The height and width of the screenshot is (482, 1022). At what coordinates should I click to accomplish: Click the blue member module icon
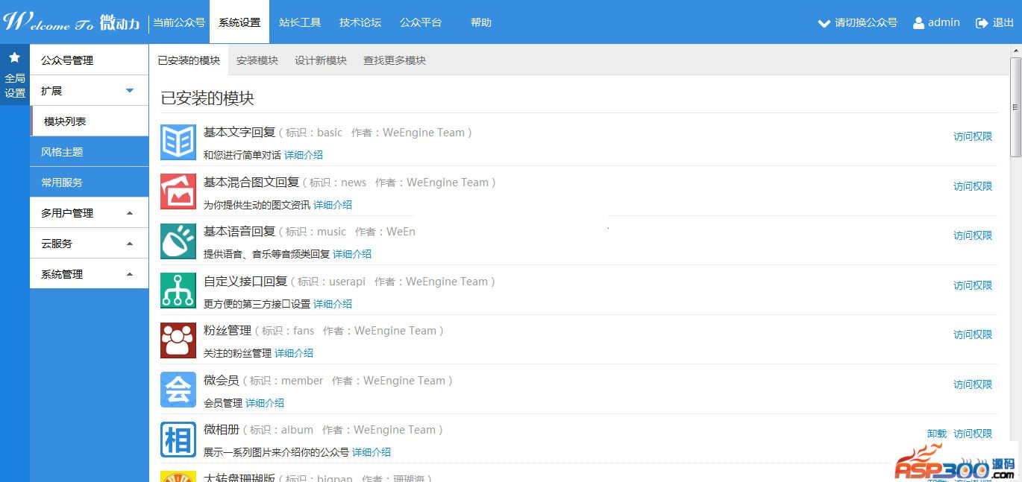[x=178, y=390]
